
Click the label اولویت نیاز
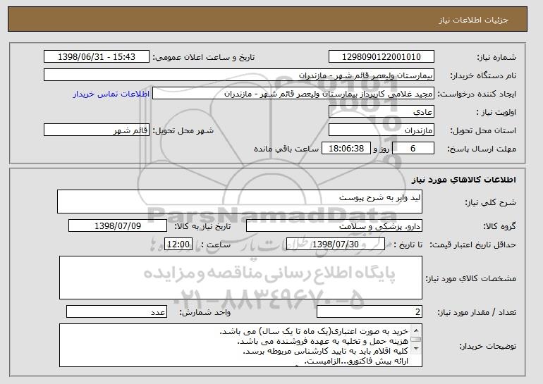(496, 112)
